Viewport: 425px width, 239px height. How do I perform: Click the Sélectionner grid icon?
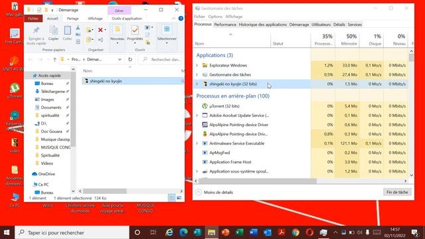(167, 29)
